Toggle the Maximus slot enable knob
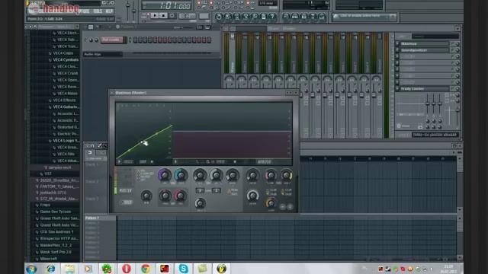The image size is (488, 274). coord(457,44)
